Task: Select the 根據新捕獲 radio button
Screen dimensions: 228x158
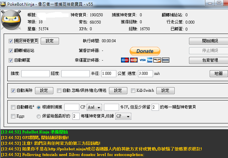Action: pyautogui.click(x=39, y=107)
